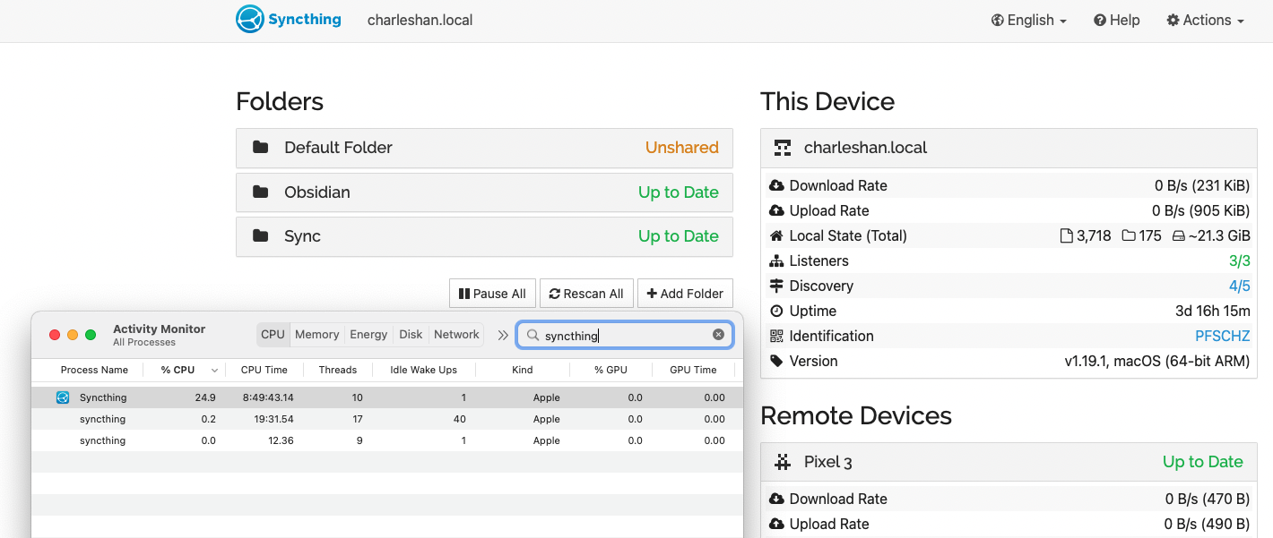Click the Uptime clock icon

tap(776, 312)
